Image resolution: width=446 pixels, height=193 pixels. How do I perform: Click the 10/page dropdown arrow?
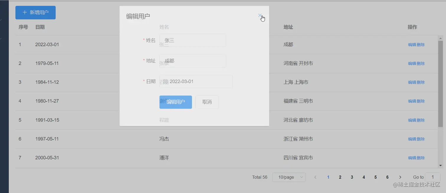[301, 177]
